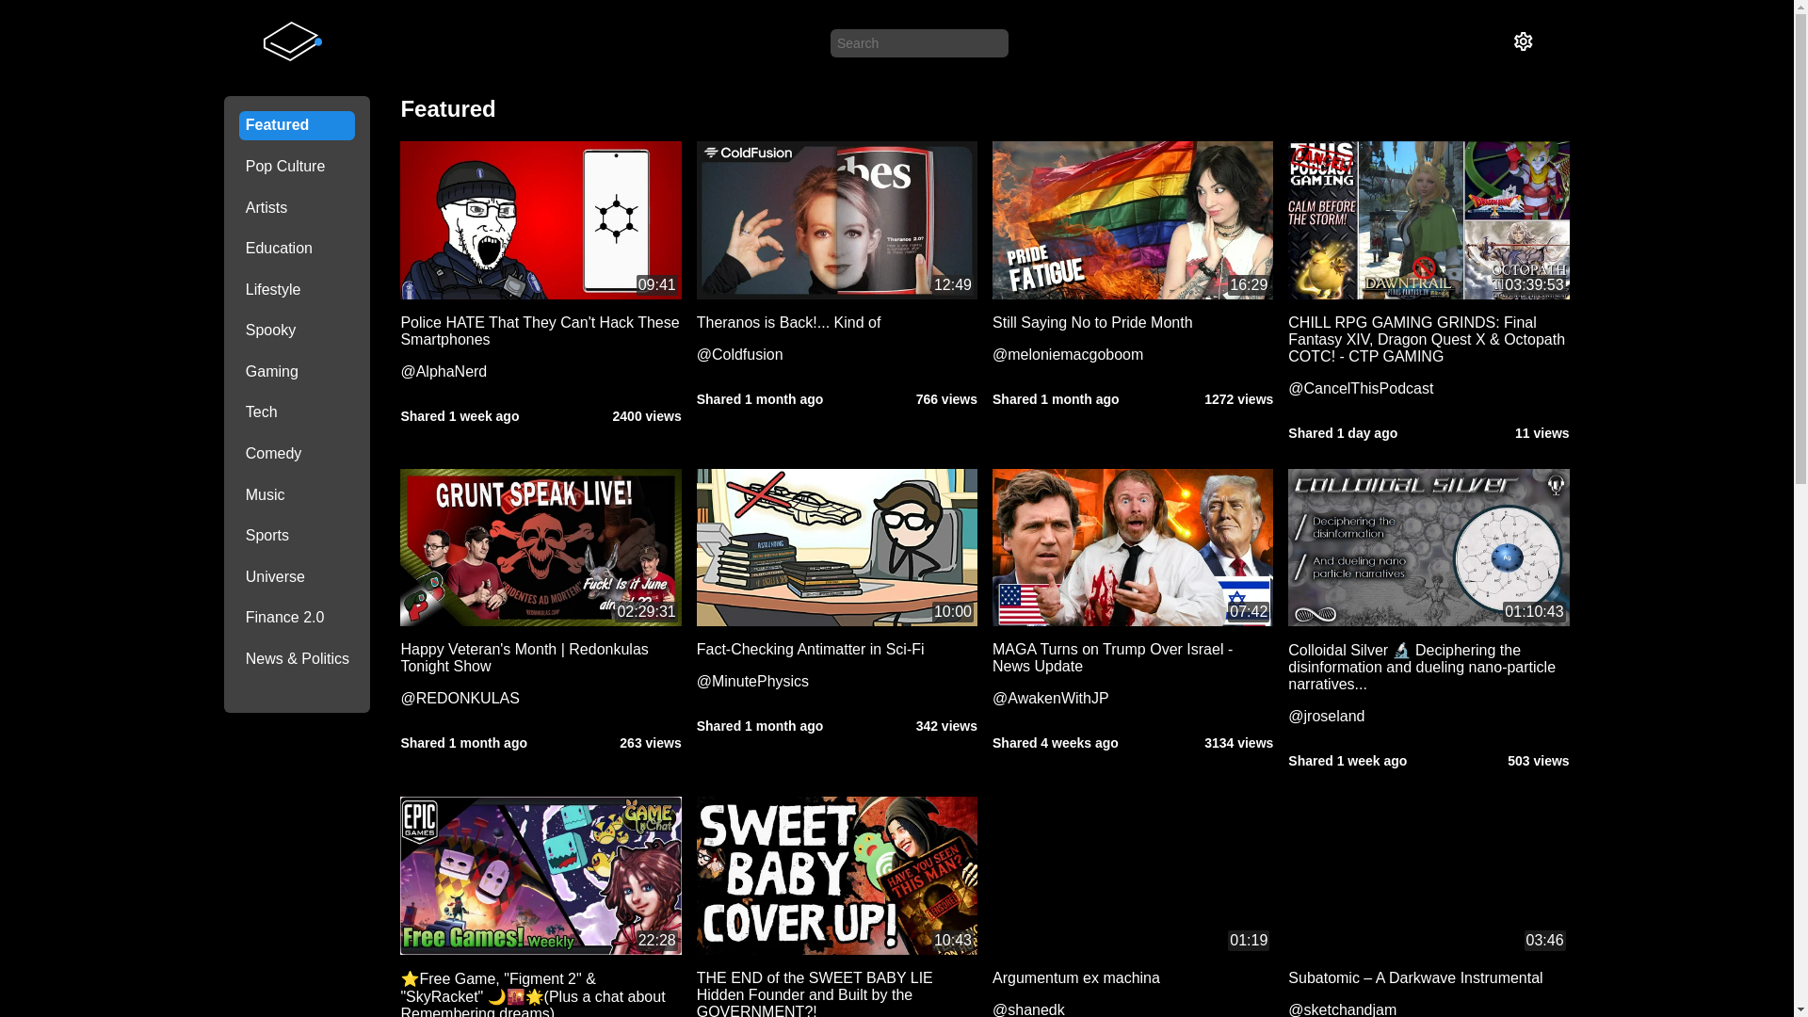
Task: Click 'Shared 4 weeks ago' text
Action: tap(1056, 743)
